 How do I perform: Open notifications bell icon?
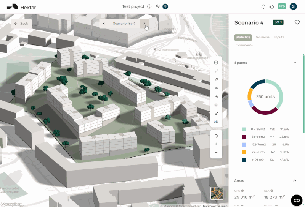pos(263,6)
